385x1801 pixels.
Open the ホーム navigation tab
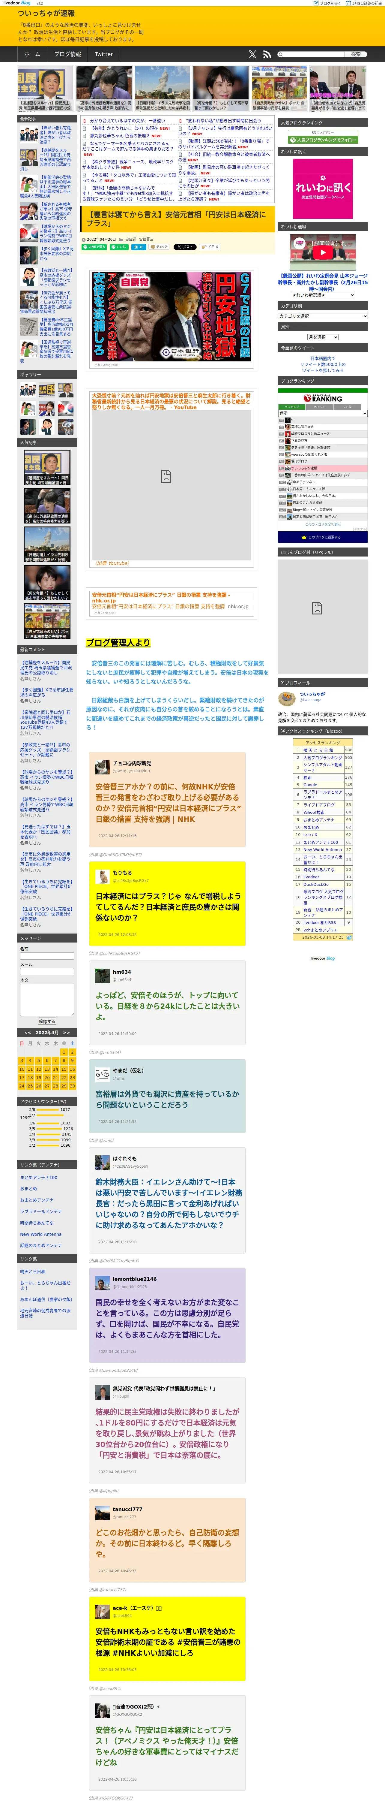pyautogui.click(x=32, y=54)
